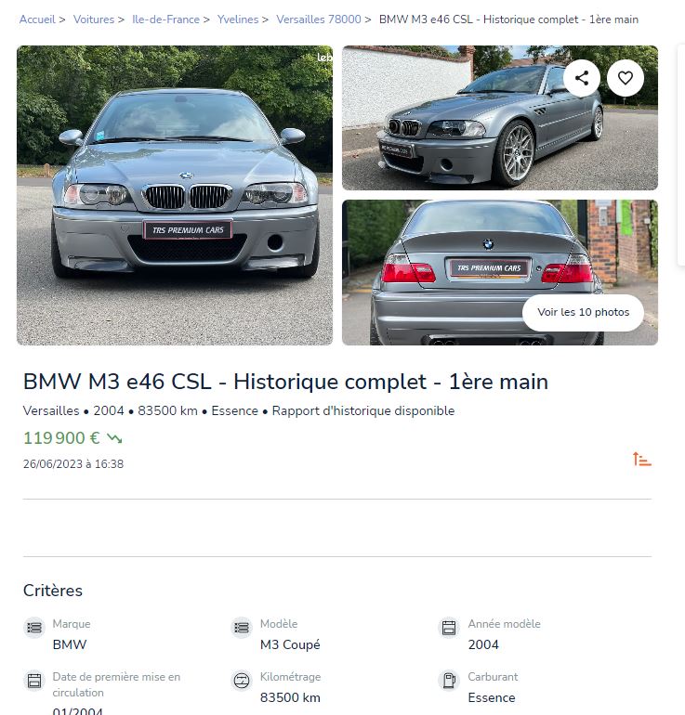Click the Année modèle calendar icon
Viewport: 685px width, 715px height.
[449, 628]
